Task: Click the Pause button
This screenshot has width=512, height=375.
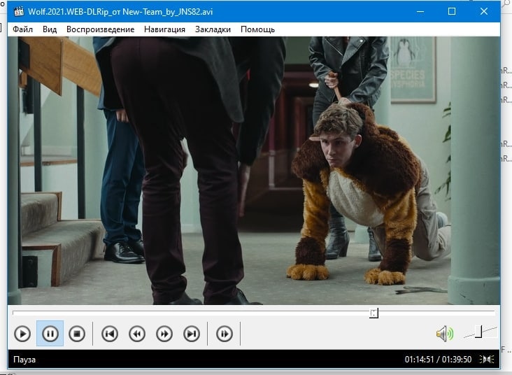Action: [x=50, y=334]
